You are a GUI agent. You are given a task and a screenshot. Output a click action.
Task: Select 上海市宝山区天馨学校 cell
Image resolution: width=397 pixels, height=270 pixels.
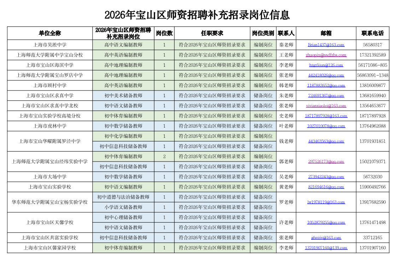tap(50, 222)
